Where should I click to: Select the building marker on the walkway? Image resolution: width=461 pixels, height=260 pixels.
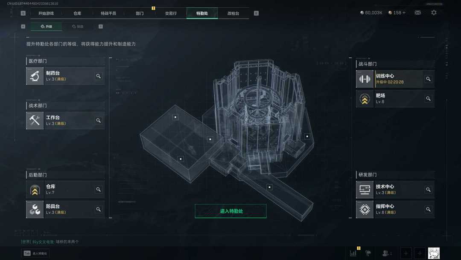270,187
